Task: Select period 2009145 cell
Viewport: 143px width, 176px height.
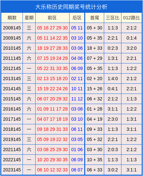Action: pyautogui.click(x=12, y=38)
